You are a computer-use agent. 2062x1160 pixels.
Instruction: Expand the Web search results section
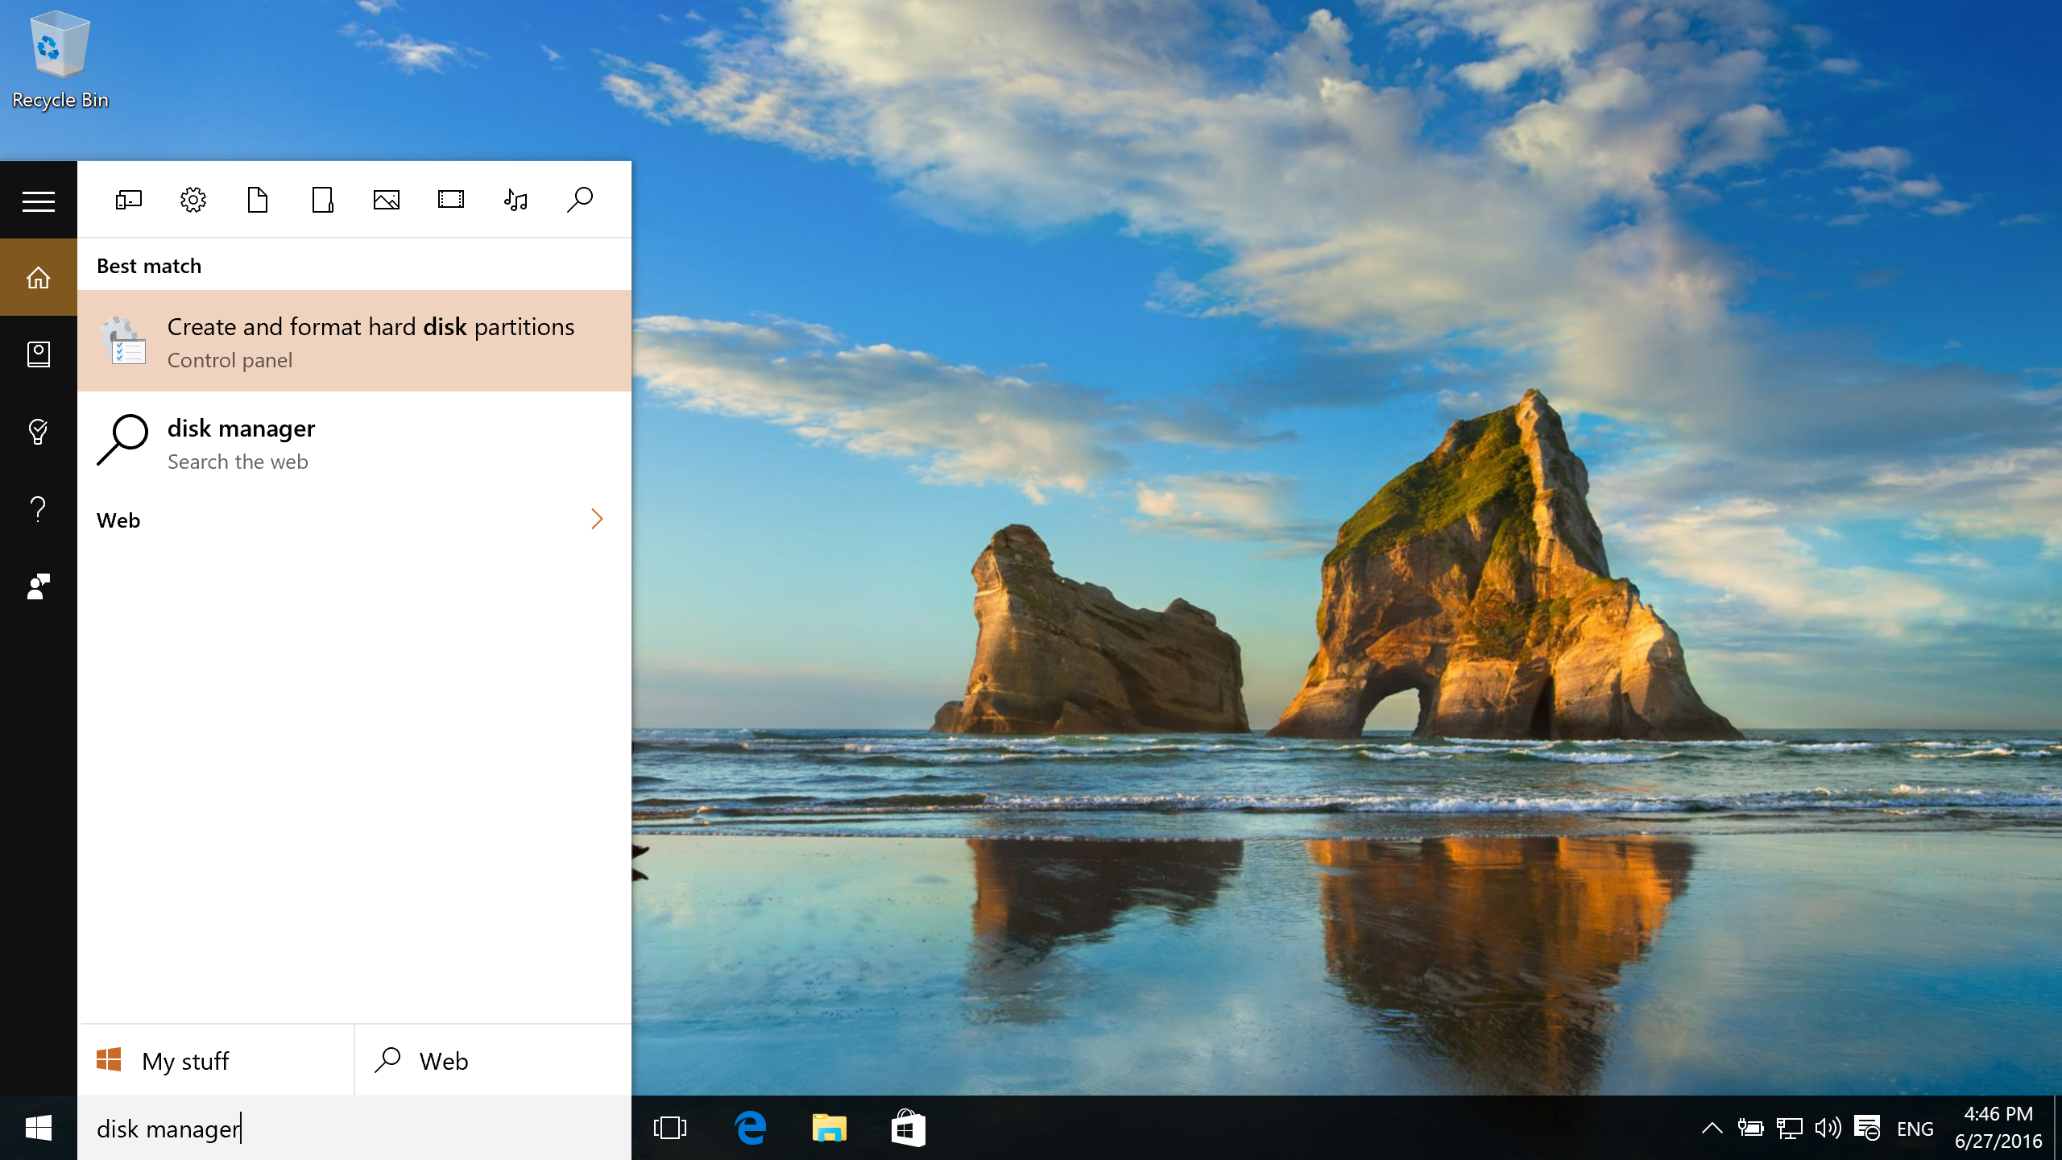click(598, 519)
